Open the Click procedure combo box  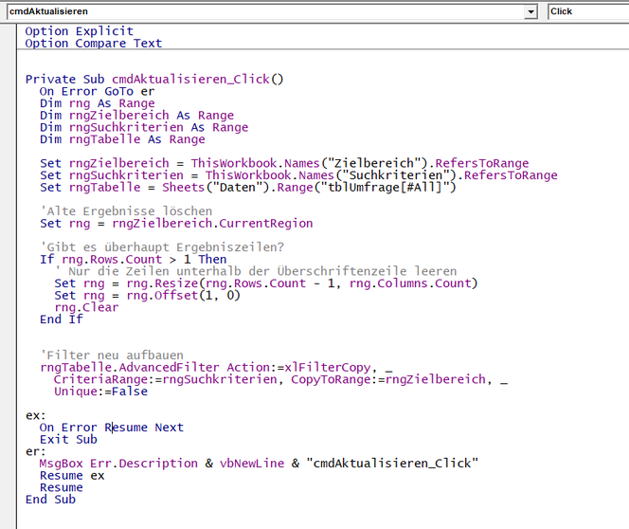588,11
